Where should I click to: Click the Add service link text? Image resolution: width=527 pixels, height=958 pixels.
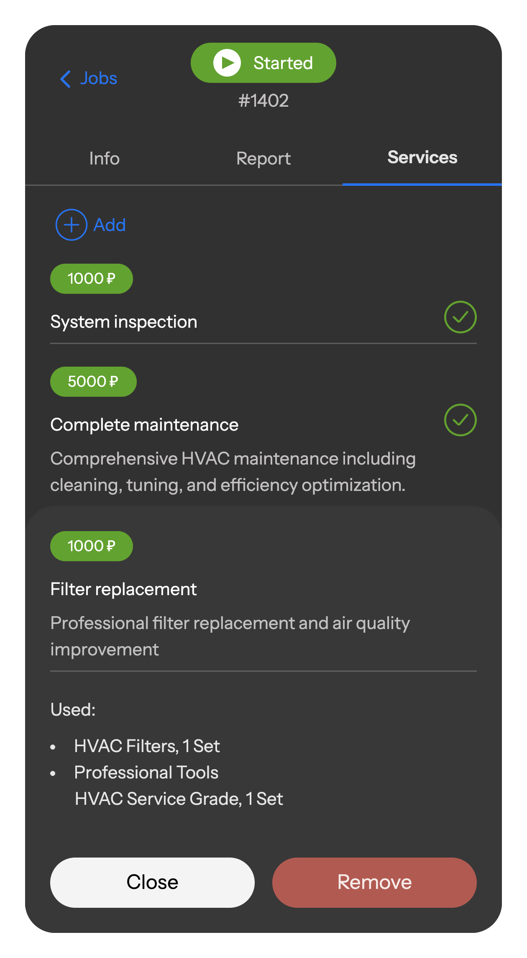point(110,225)
